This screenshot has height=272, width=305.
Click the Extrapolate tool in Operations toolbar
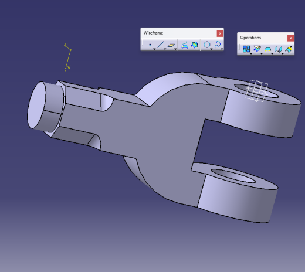[x=289, y=49]
